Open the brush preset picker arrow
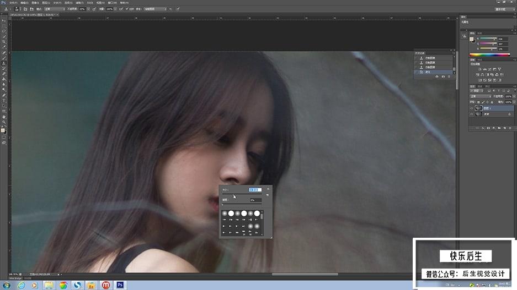This screenshot has width=517, height=290. 20,9
